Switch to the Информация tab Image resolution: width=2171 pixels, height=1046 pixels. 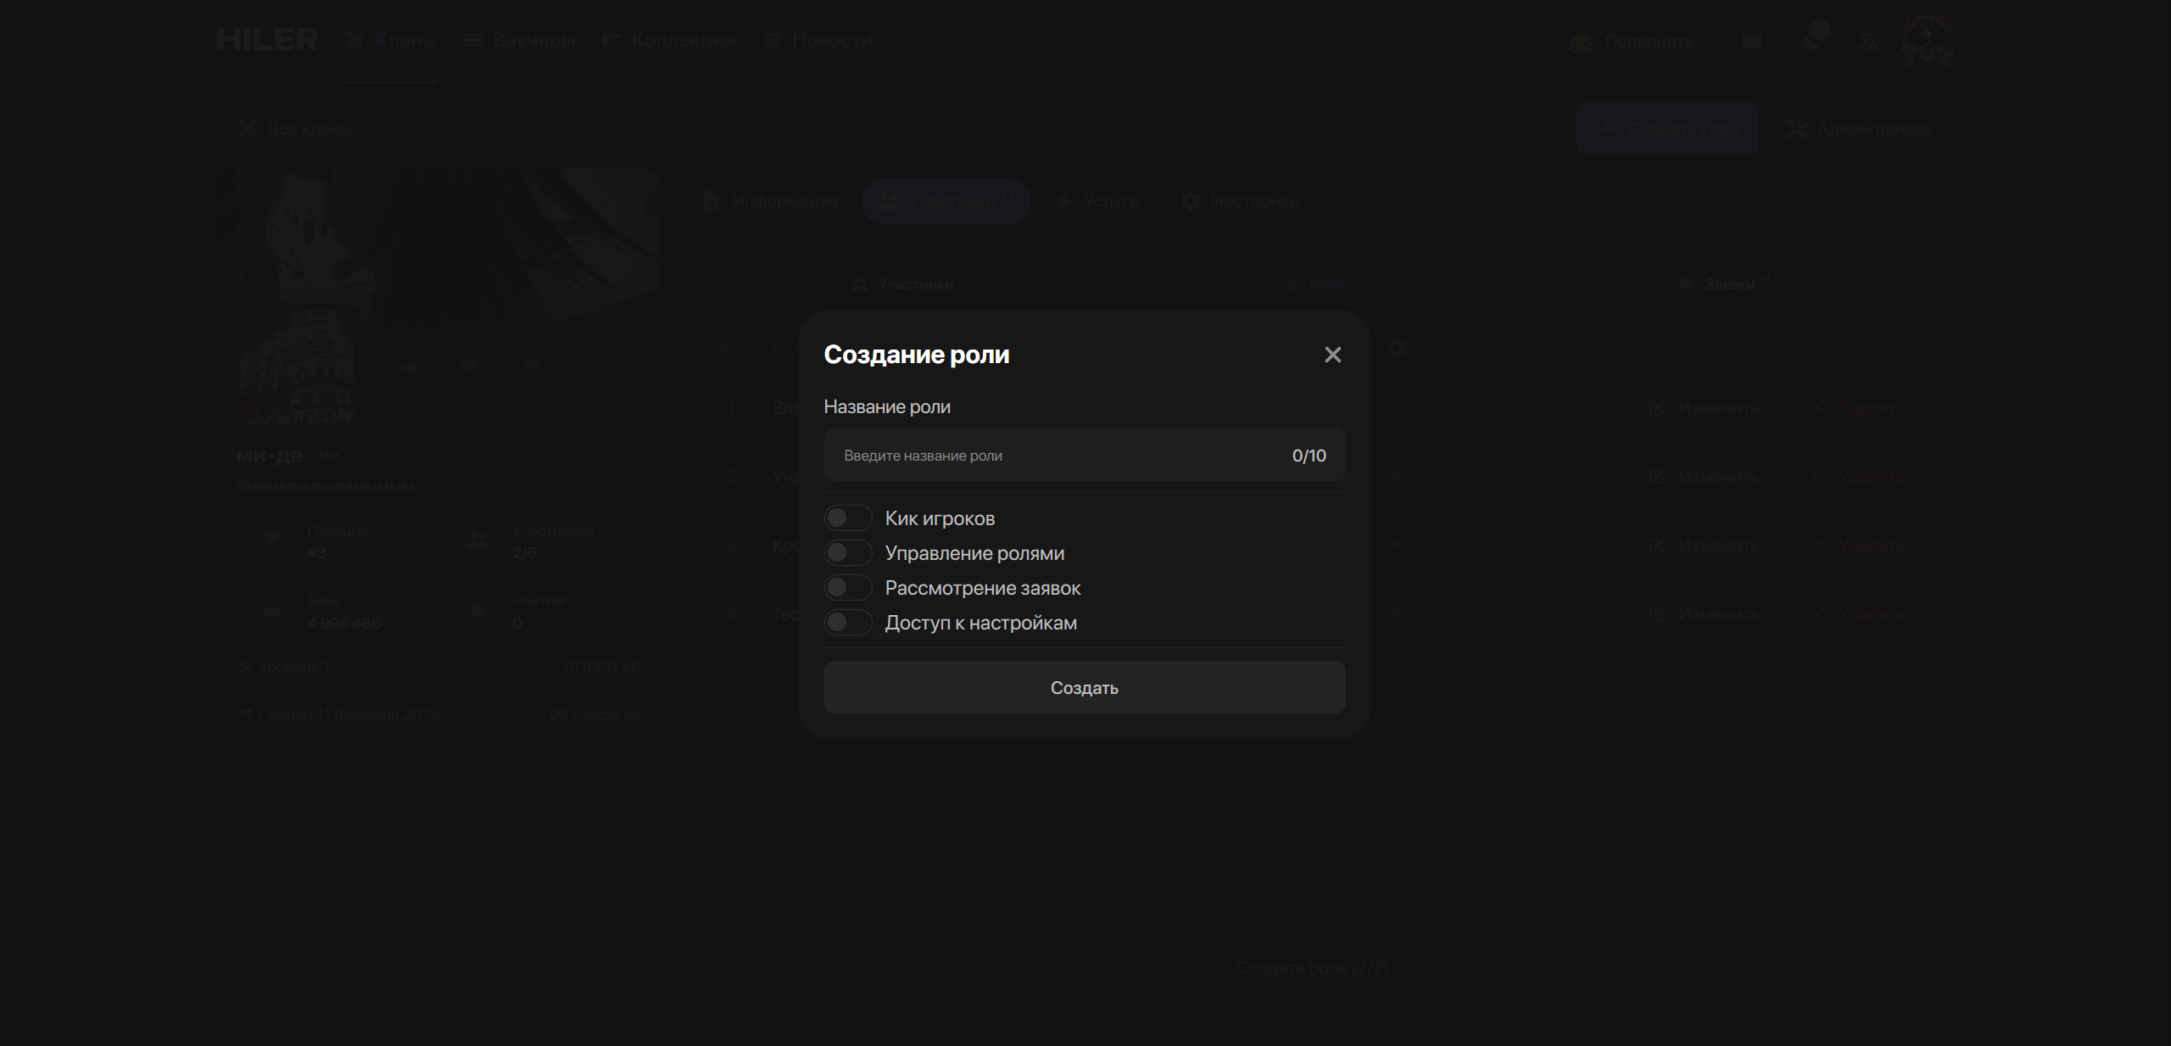click(770, 201)
